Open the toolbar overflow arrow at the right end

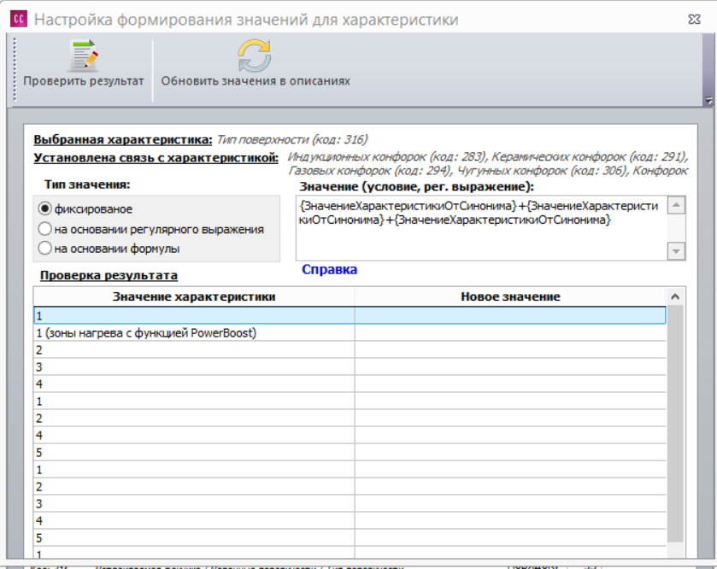(x=708, y=100)
